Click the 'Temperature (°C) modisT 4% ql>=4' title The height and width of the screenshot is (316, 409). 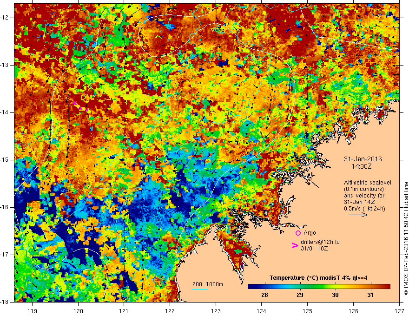(x=318, y=278)
